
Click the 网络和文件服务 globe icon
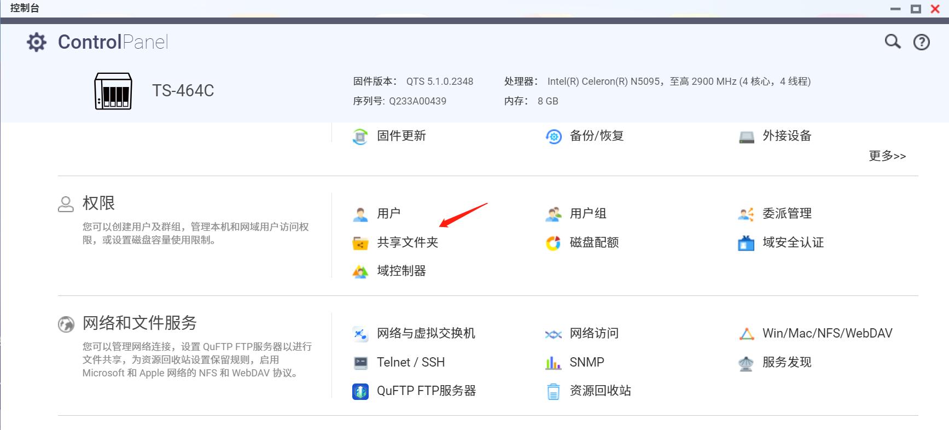66,324
